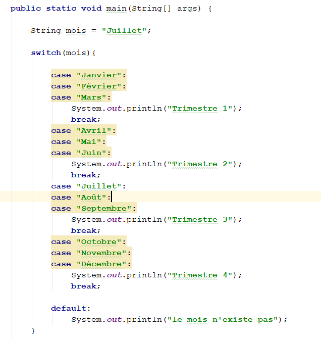Click the void keyword
321x341 pixels.
(x=91, y=9)
